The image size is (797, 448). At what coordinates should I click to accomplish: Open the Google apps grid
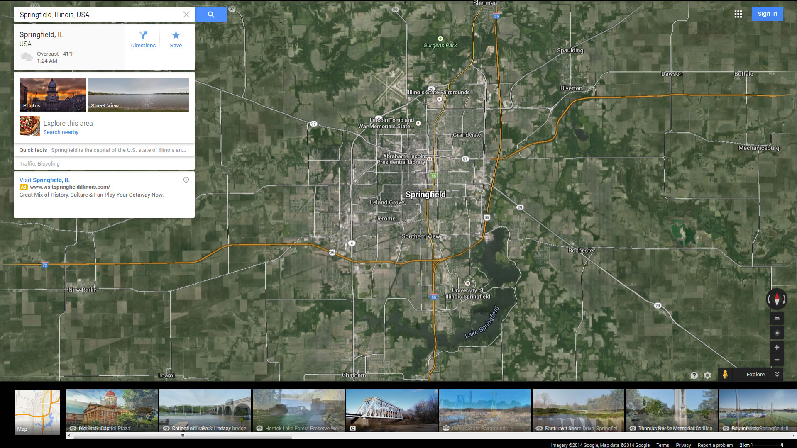pyautogui.click(x=738, y=14)
